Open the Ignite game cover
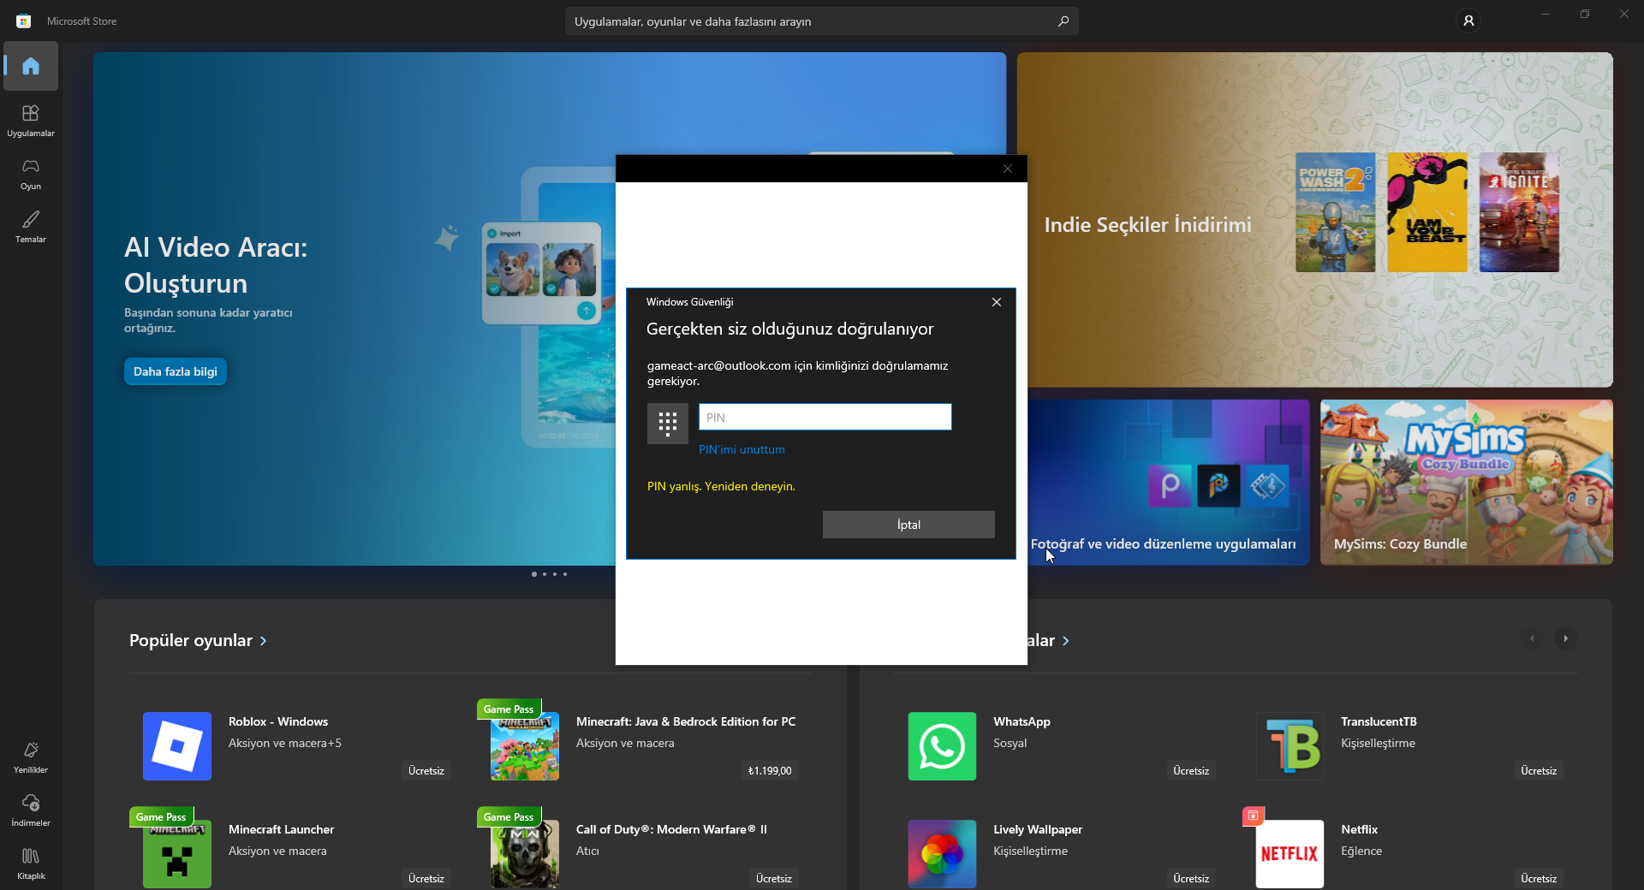 pyautogui.click(x=1519, y=212)
